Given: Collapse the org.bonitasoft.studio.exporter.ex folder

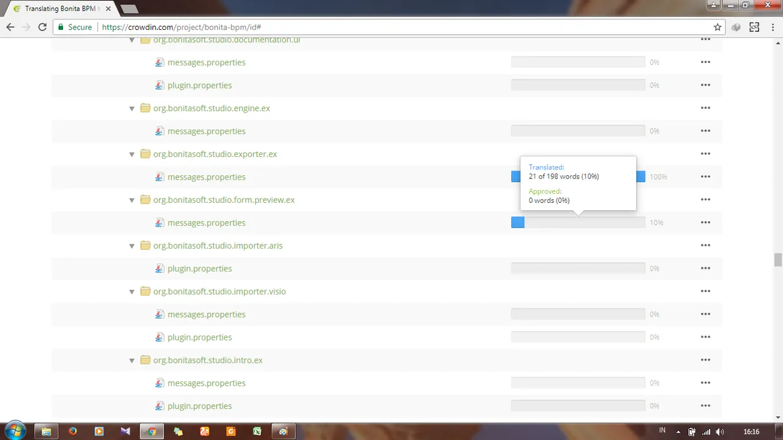Looking at the screenshot, I should (132, 155).
